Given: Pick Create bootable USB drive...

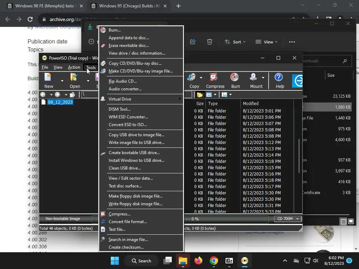Looking at the screenshot, I should (x=141, y=153).
